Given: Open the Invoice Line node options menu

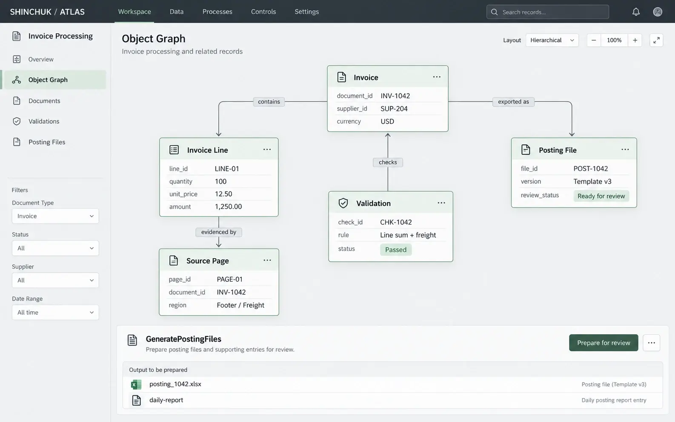Looking at the screenshot, I should [267, 149].
